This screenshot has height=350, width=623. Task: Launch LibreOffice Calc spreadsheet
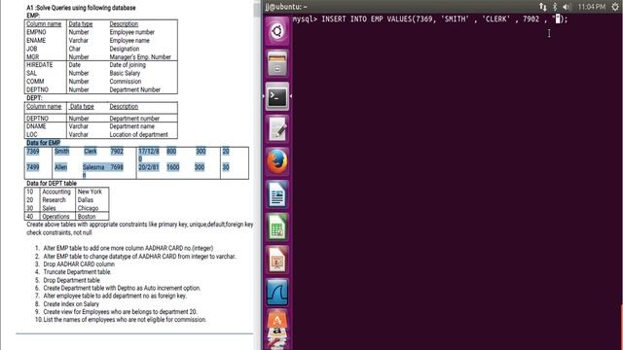276,227
